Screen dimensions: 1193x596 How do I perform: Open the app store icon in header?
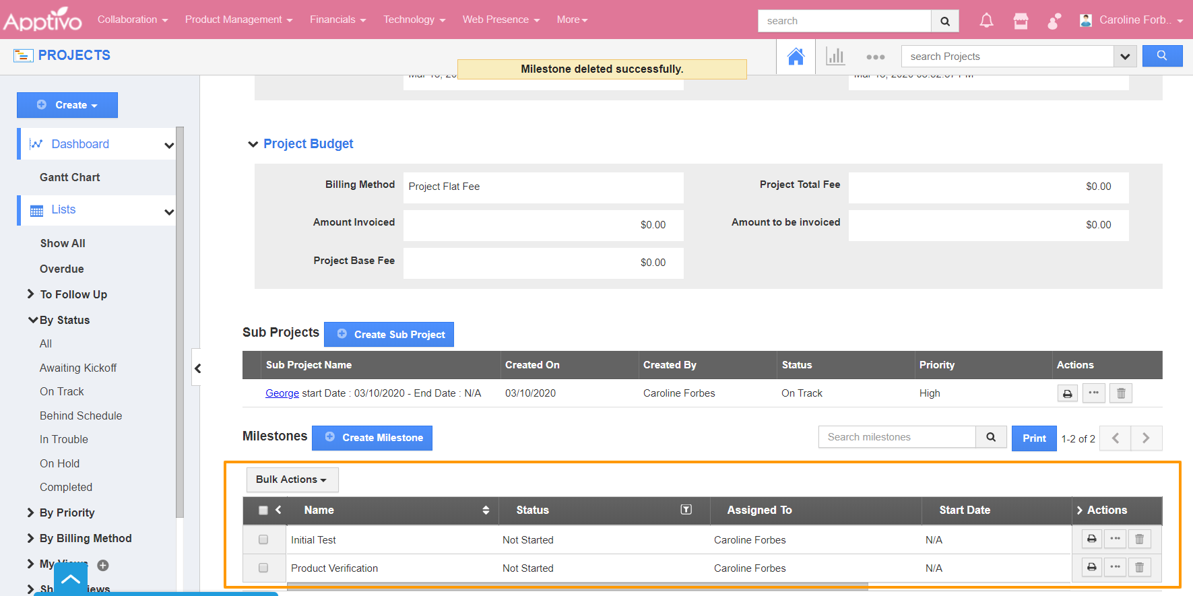pos(1021,21)
